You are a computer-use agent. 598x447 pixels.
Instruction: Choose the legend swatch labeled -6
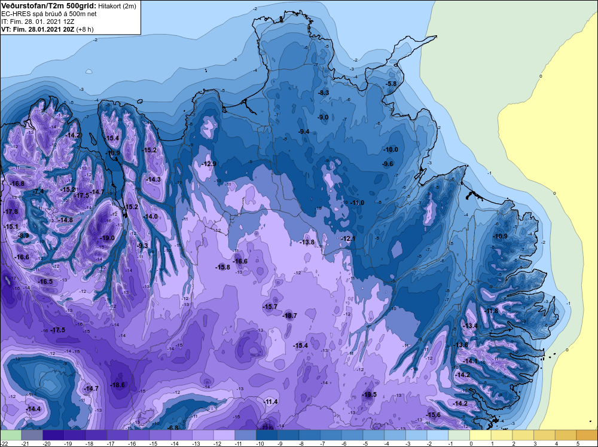tap(352, 435)
